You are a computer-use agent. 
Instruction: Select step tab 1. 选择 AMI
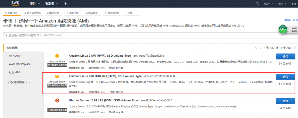[11, 13]
